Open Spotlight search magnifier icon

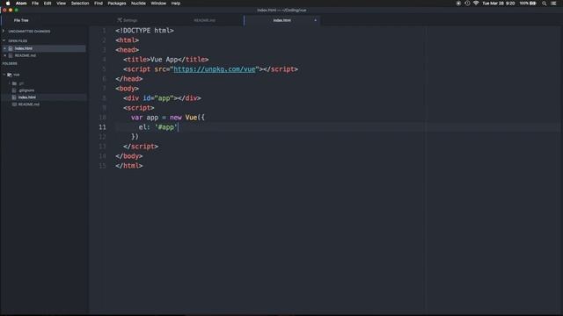545,4
